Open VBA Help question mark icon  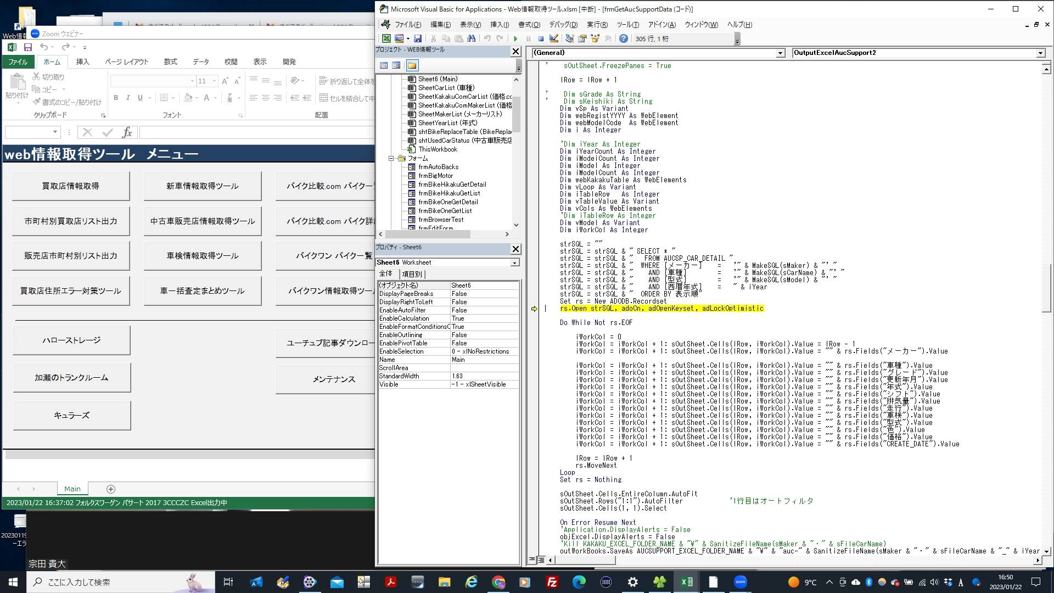pos(624,38)
